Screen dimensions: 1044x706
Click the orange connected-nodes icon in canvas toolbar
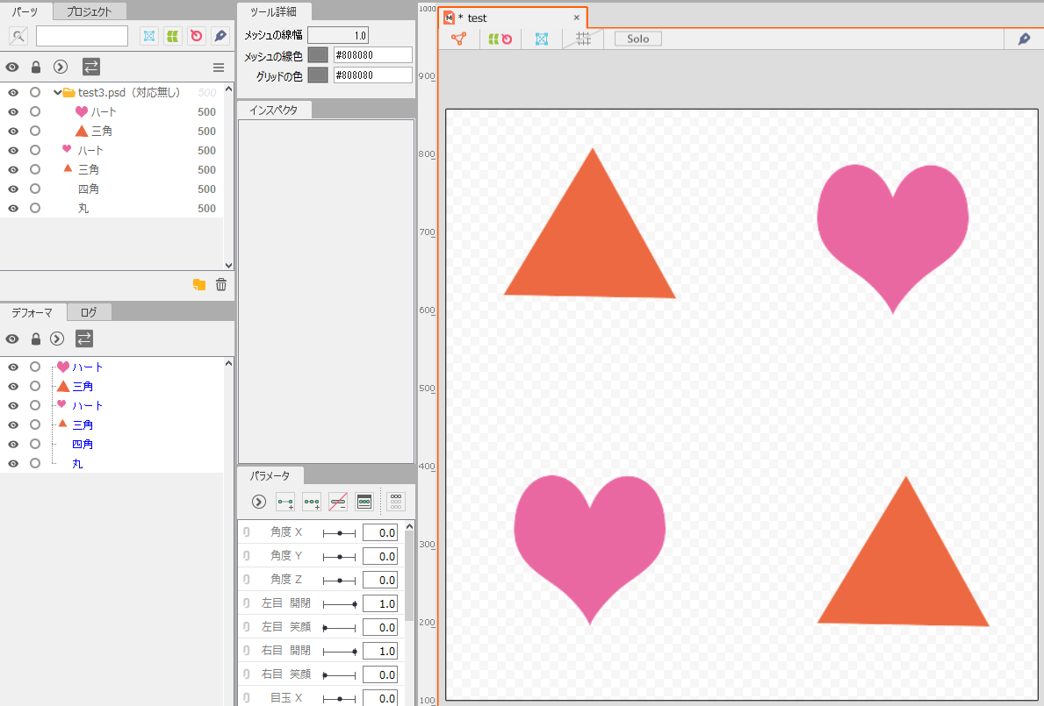coord(458,39)
